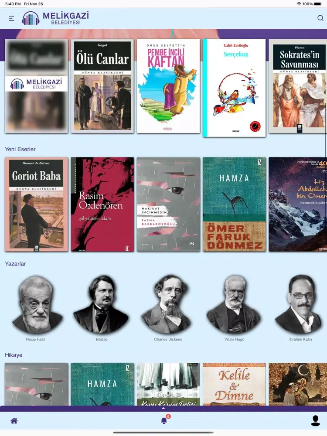Open the Hamza book in Hikaye
The height and width of the screenshot is (436, 327).
(x=102, y=384)
